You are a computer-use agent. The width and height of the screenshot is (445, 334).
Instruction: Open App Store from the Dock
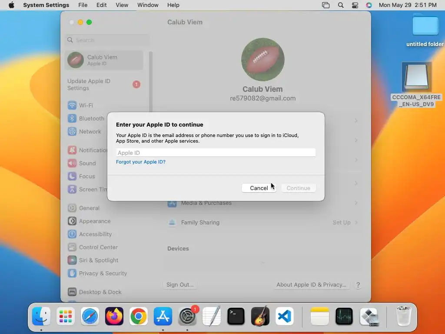163,316
